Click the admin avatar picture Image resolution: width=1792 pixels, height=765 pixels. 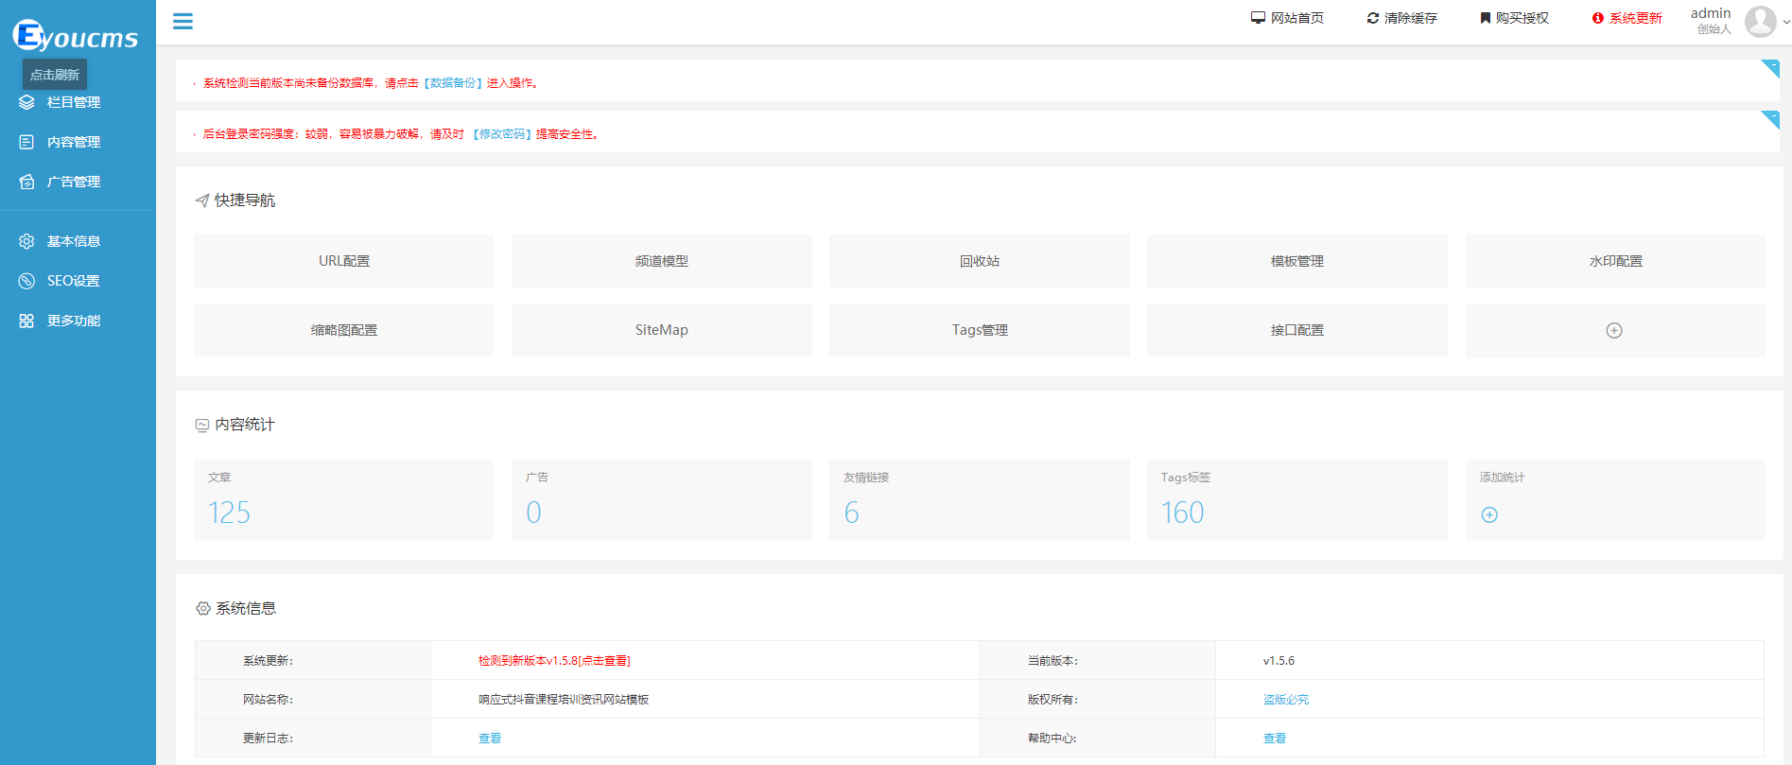tap(1761, 21)
